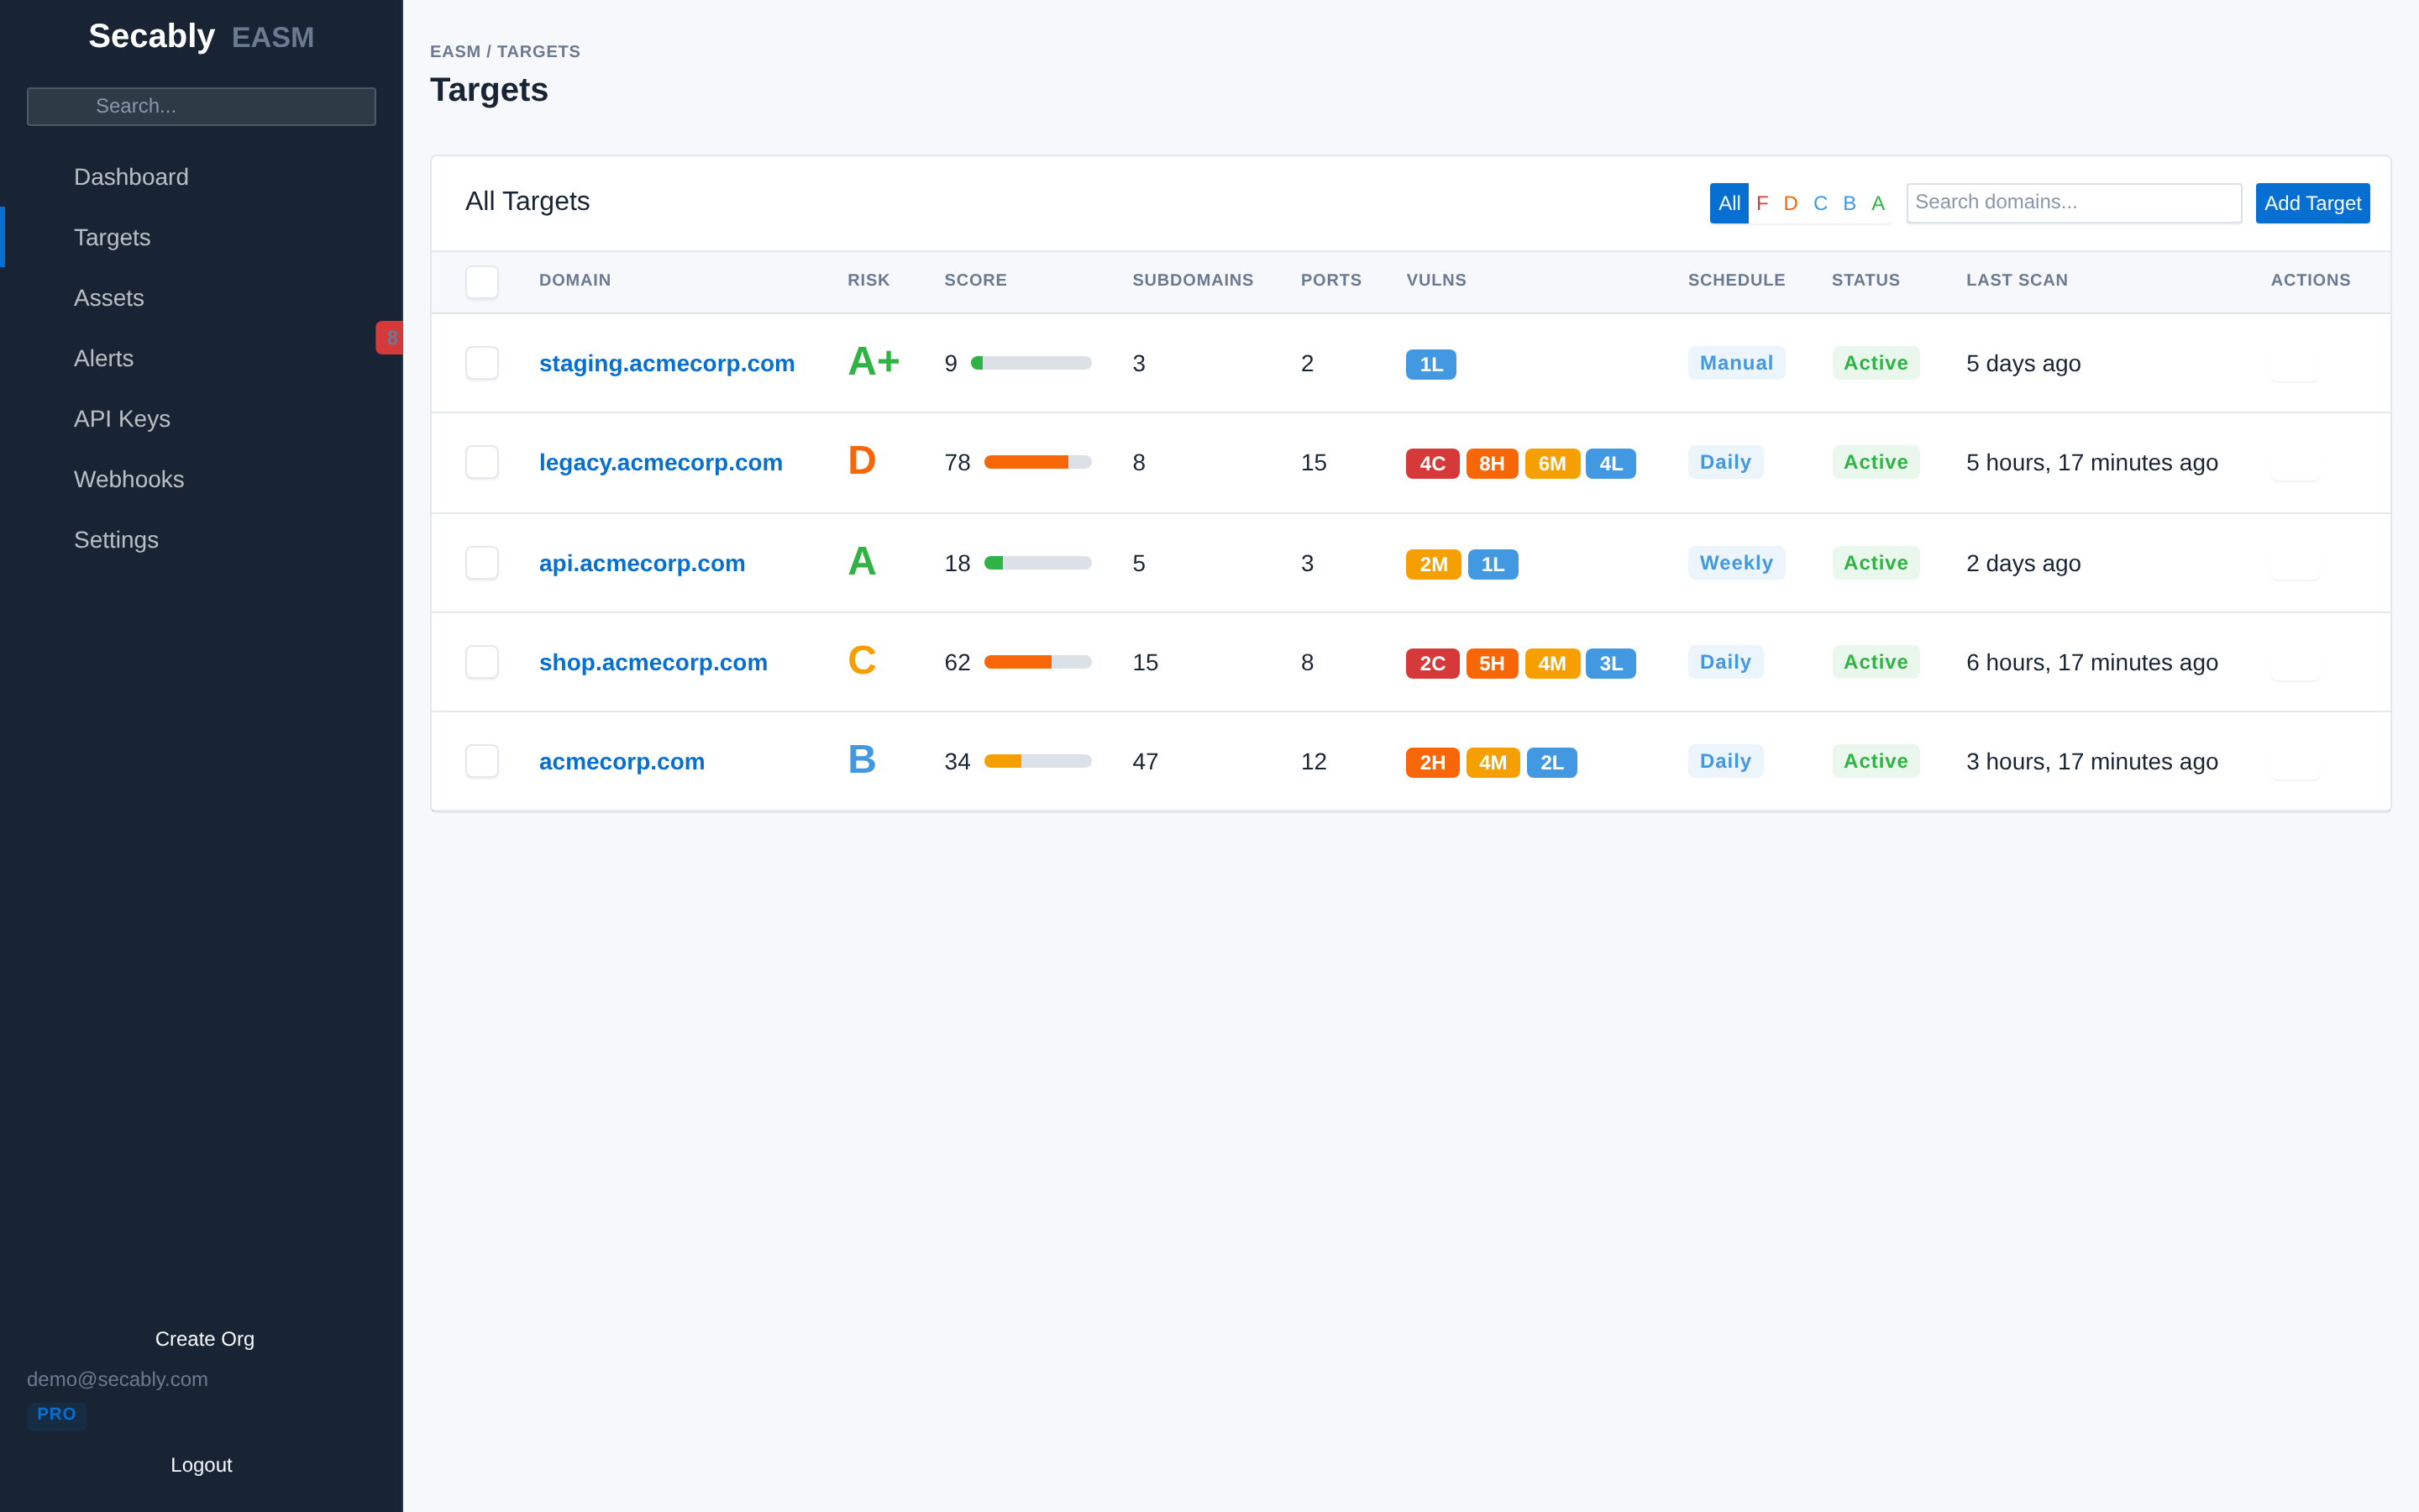Open the Alerts section with notification badge

click(x=103, y=358)
